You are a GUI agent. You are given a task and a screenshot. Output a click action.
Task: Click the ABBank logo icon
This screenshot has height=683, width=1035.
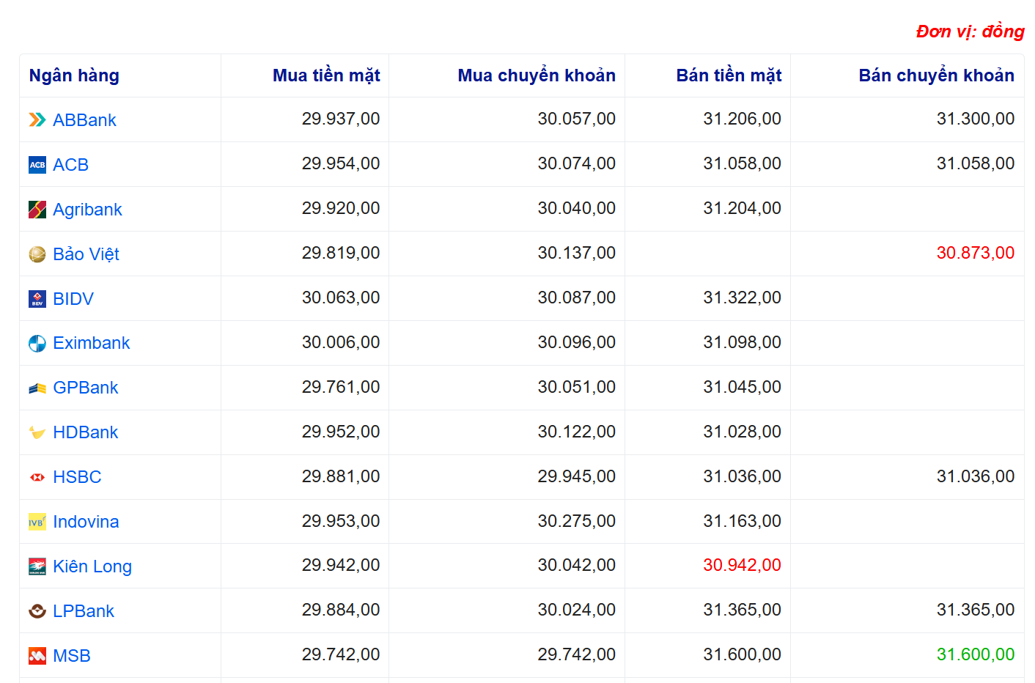(37, 120)
